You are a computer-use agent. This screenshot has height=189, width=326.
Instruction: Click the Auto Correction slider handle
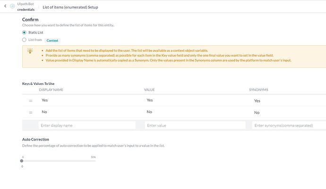point(22,161)
